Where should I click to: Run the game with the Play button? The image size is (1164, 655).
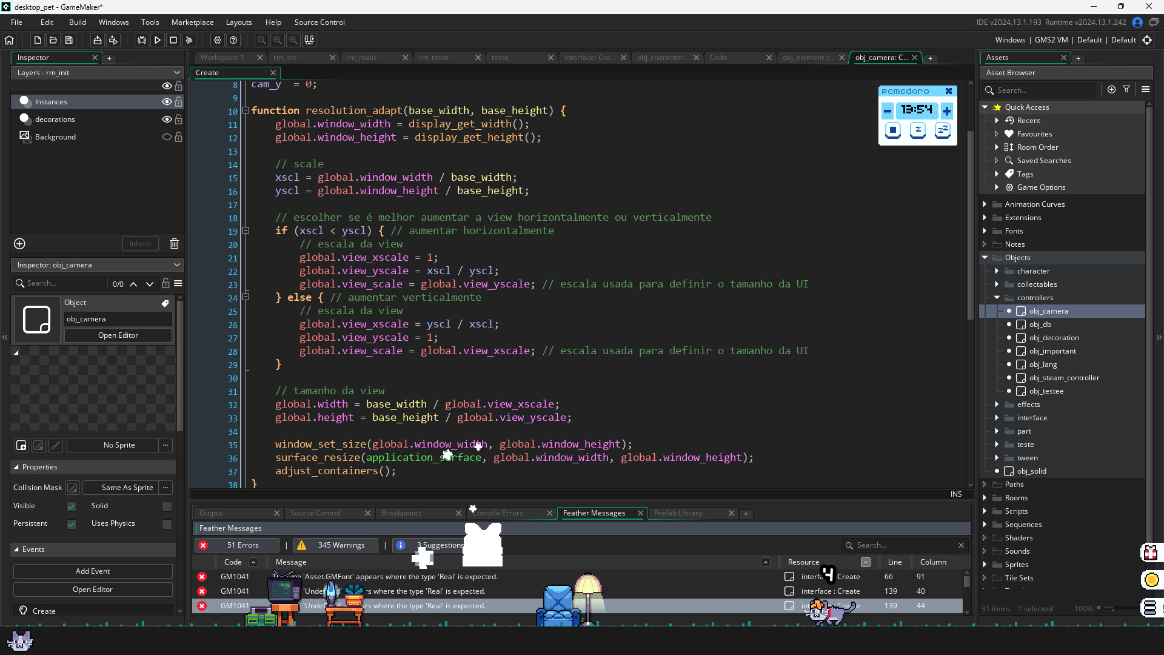(158, 40)
